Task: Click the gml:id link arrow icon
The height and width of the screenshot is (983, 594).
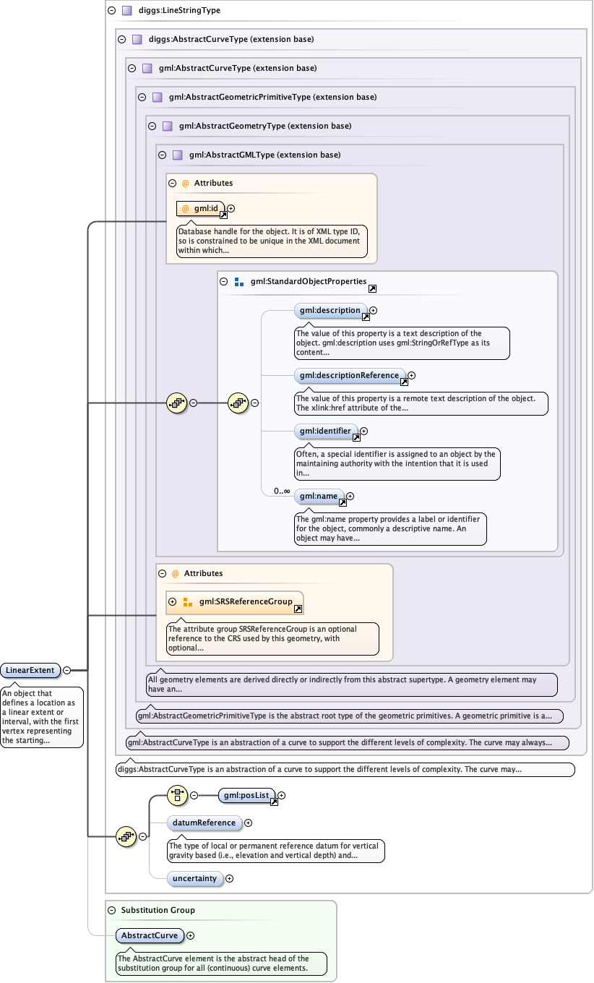Action: coord(223,215)
